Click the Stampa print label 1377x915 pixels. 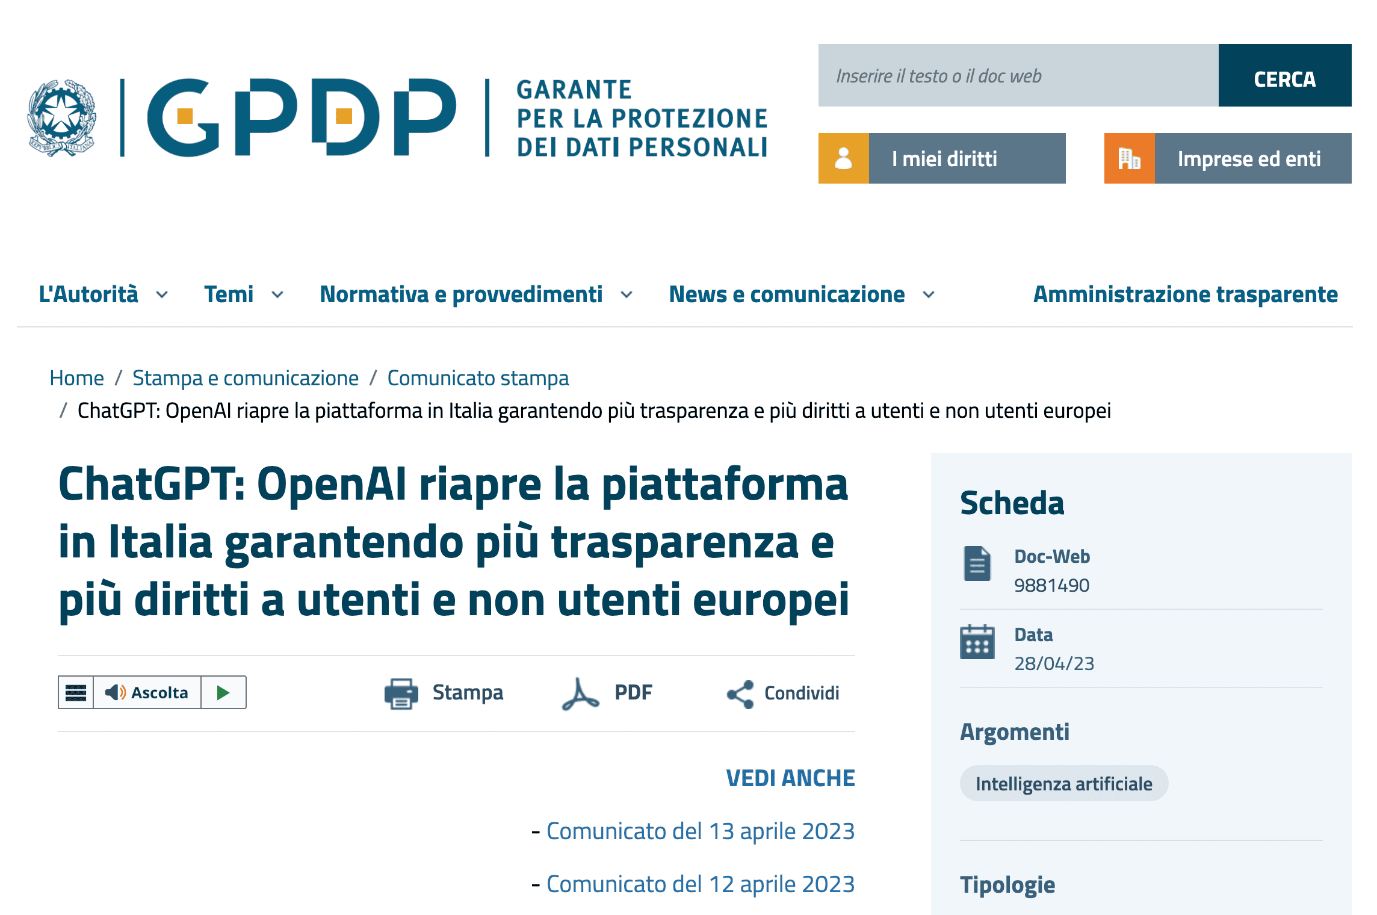tap(468, 693)
